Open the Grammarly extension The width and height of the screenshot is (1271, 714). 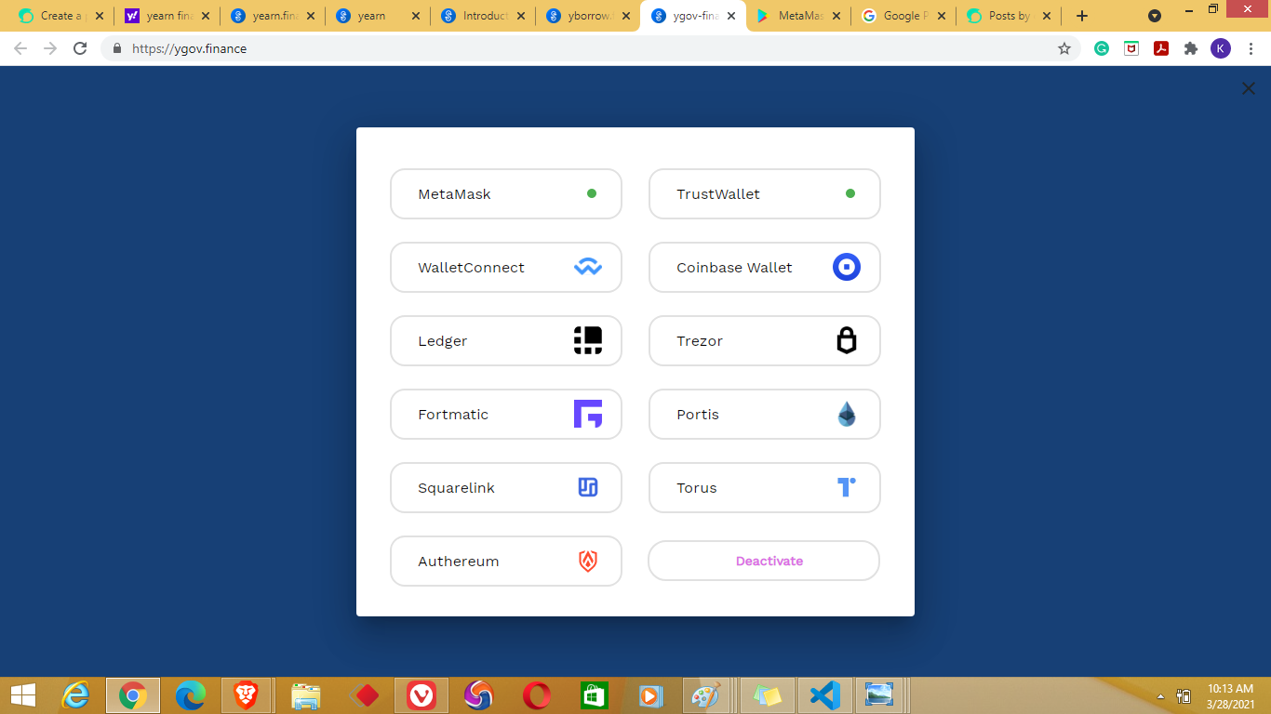pyautogui.click(x=1102, y=48)
